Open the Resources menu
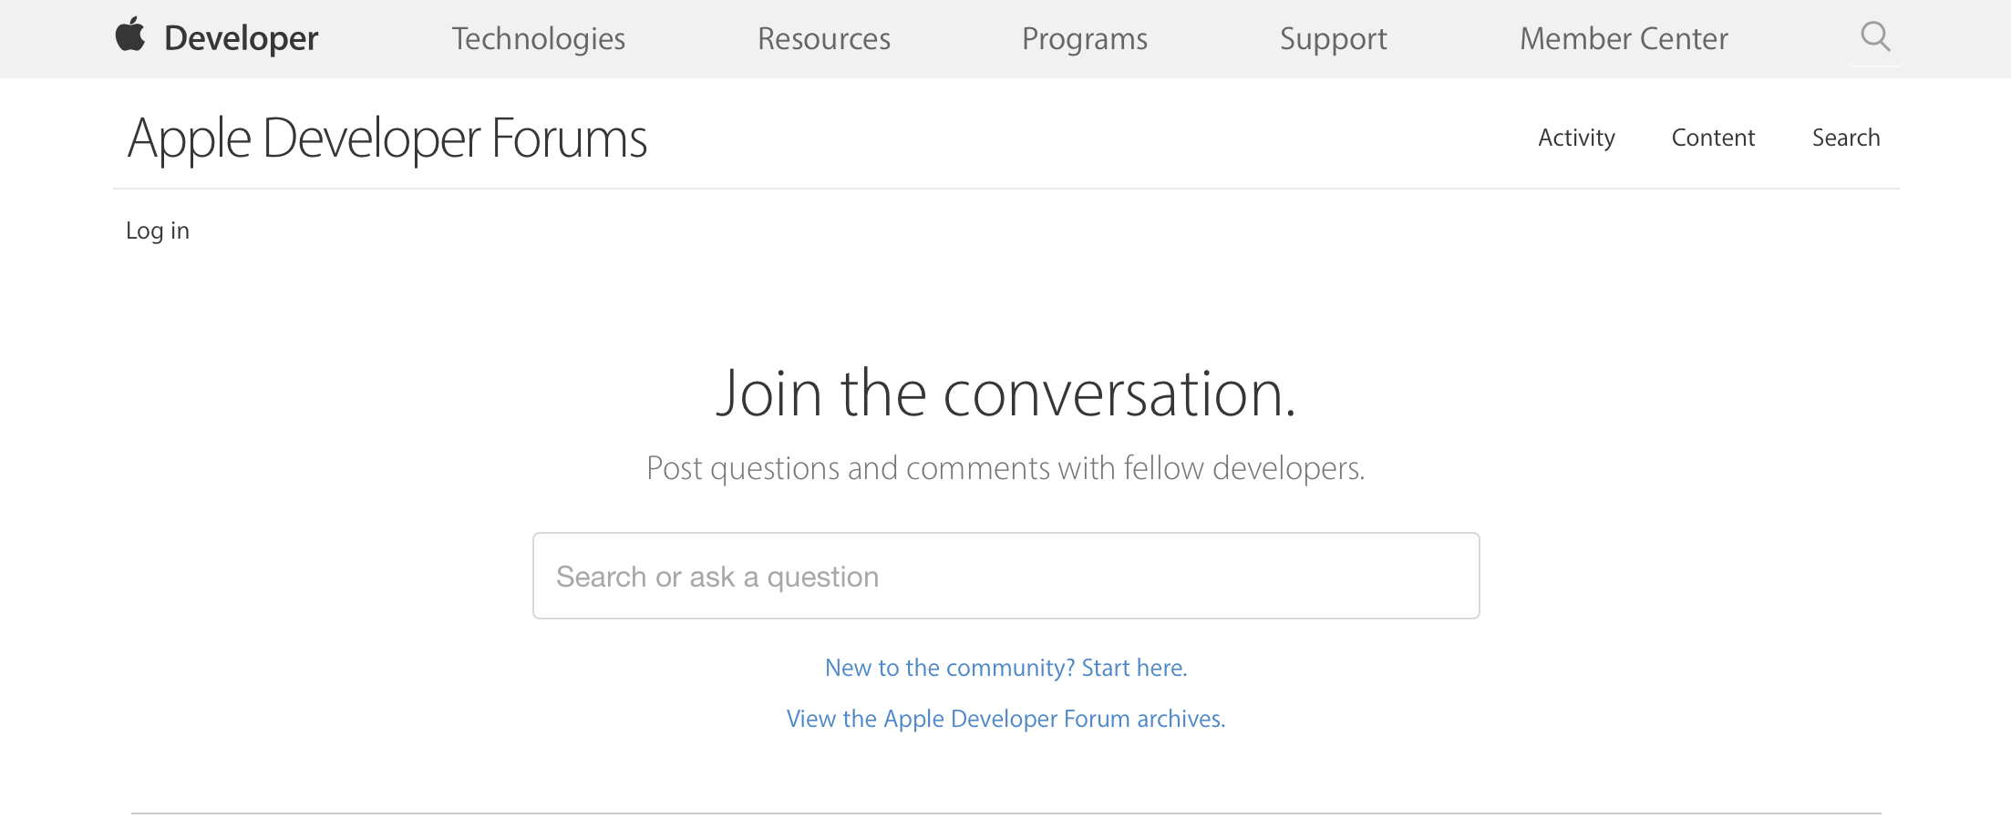Image resolution: width=2011 pixels, height=818 pixels. [823, 38]
